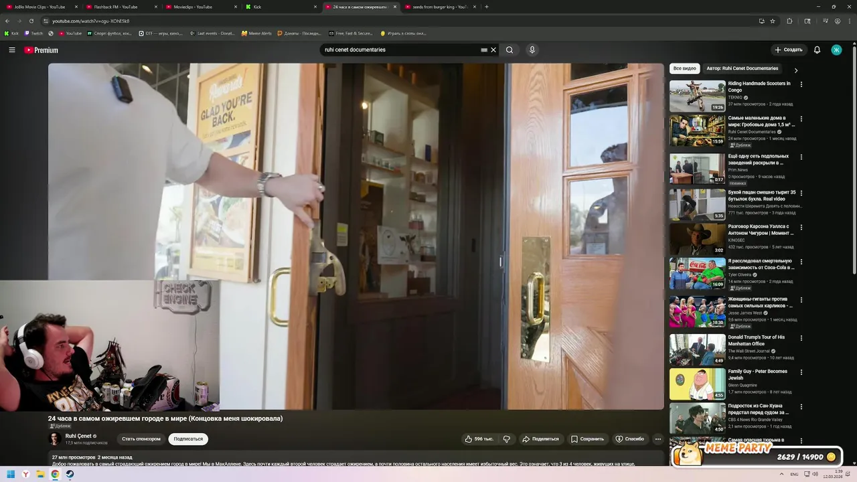857x482 pixels.
Task: Open Riding Handmade Scooters in Congo thumbnail
Action: [x=697, y=96]
